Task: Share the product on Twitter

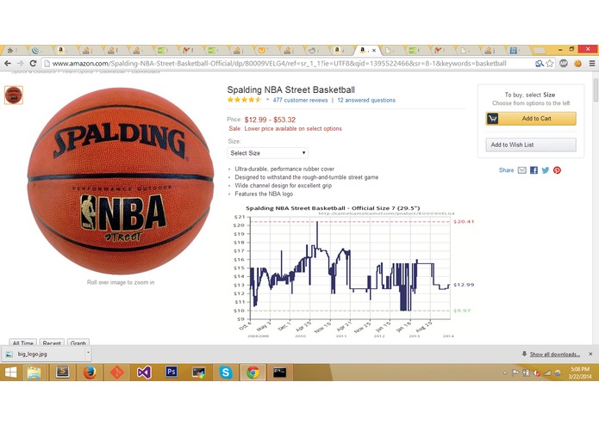Action: [x=546, y=170]
